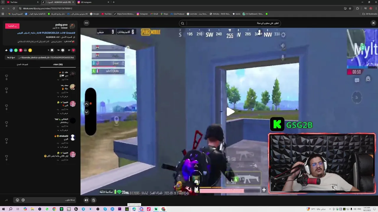Open the Windows Start menu
Screen dimensions: 378x212
click(3, 209)
